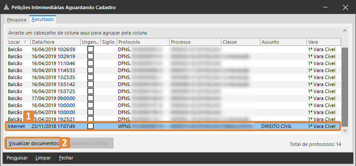This screenshot has height=166, width=356.
Task: Enable urgent checkbox on 17/04/2019 09:00:00 row
Action: click(x=91, y=98)
